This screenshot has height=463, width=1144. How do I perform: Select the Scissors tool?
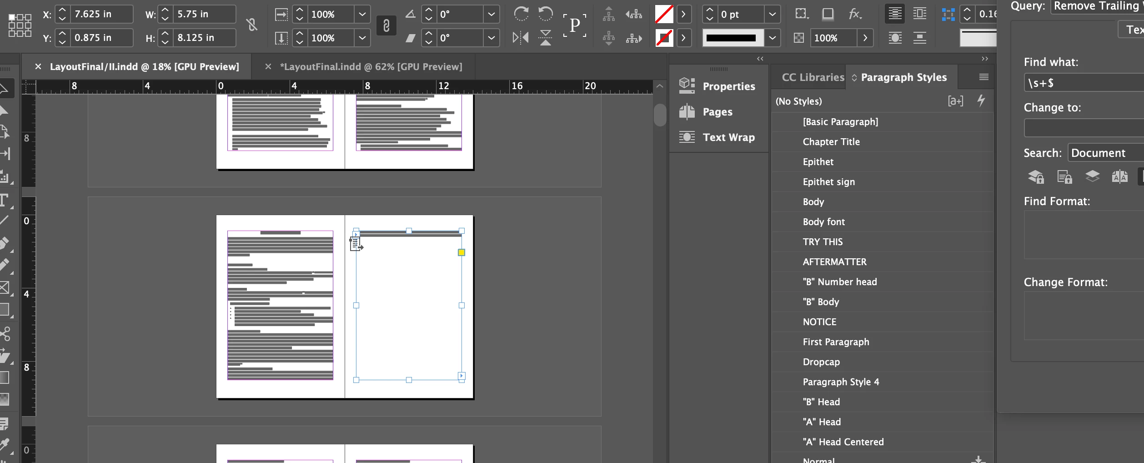pos(5,334)
